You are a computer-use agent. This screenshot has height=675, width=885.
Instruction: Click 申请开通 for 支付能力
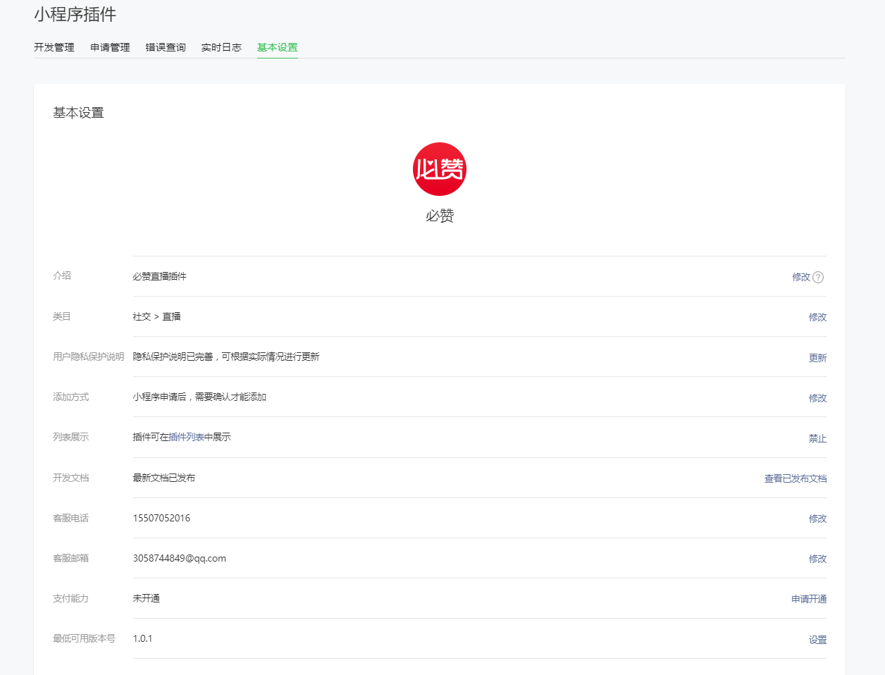click(809, 599)
